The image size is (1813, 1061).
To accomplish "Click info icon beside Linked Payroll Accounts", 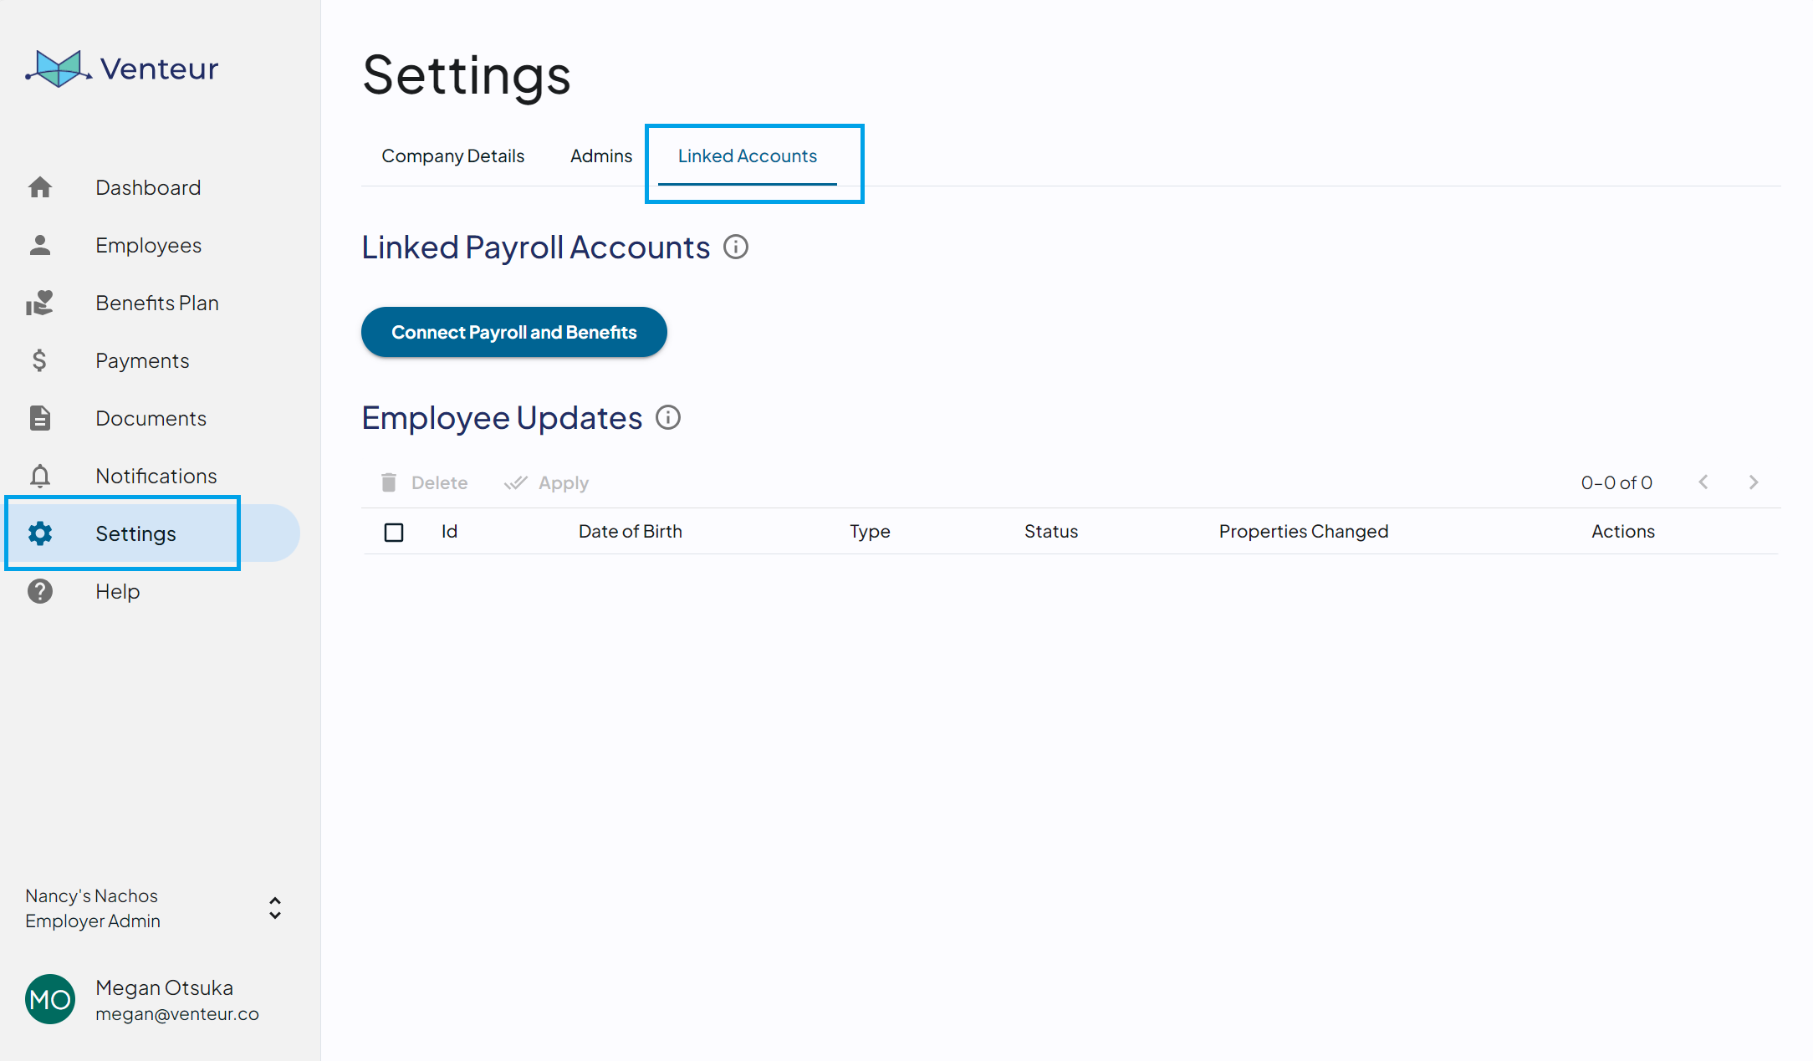I will 736,247.
